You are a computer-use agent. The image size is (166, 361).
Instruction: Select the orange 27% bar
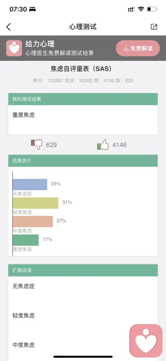(x=33, y=221)
